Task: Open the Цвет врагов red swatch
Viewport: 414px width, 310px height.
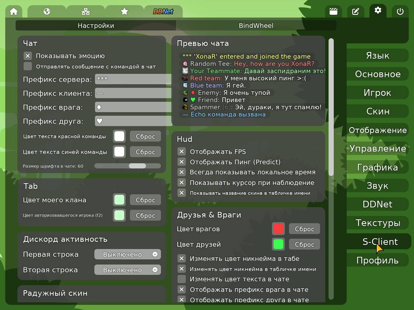Action: click(x=278, y=229)
